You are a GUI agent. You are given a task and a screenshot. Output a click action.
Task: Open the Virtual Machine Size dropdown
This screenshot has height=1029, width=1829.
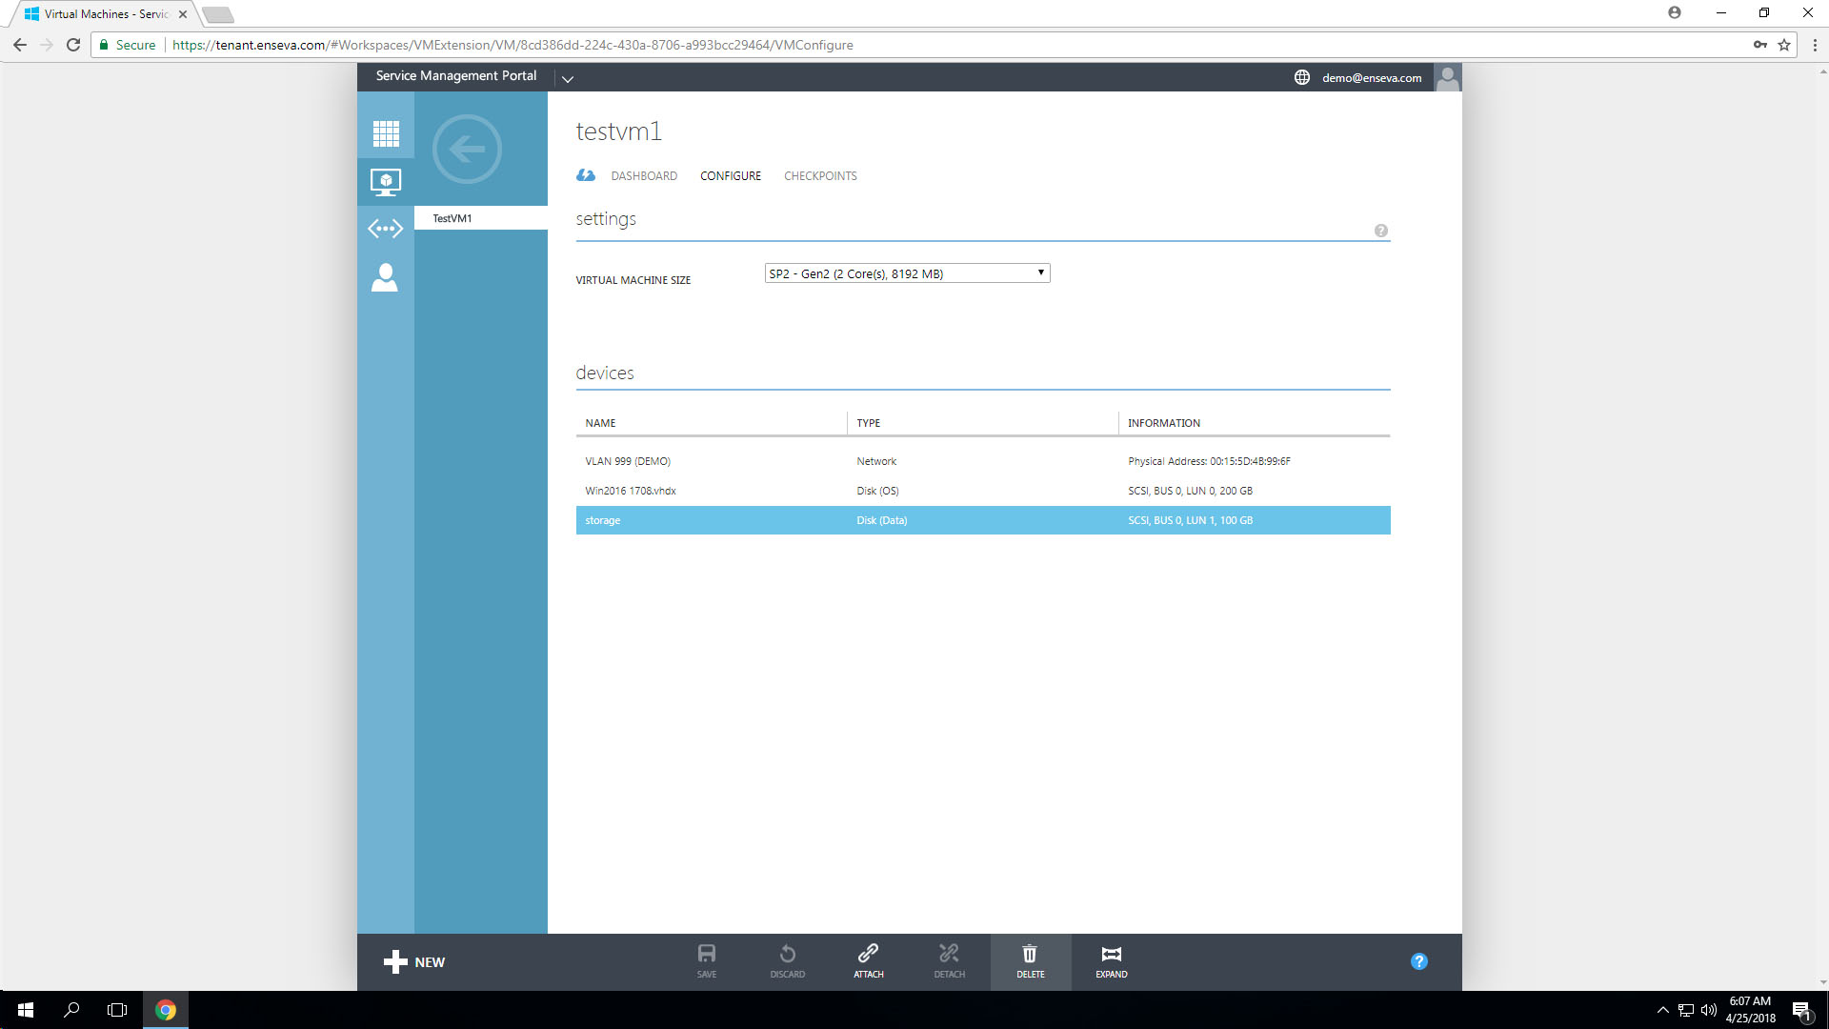tap(907, 273)
